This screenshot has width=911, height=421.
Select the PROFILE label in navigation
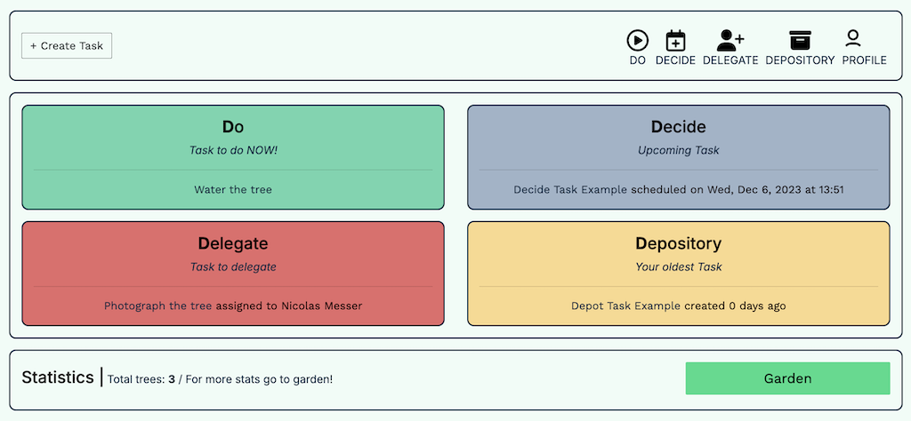(x=864, y=60)
